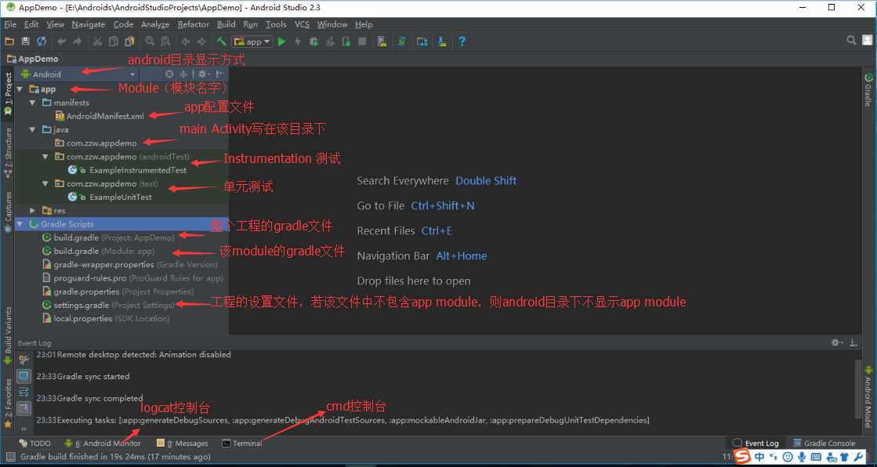This screenshot has width=877, height=467.
Task: Click the Redo arrow in the toolbar
Action: coord(77,42)
